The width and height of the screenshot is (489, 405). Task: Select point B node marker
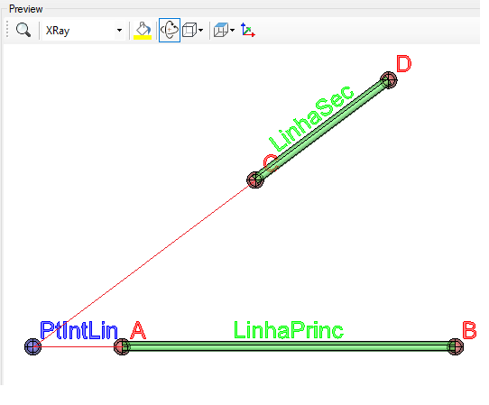coord(456,346)
